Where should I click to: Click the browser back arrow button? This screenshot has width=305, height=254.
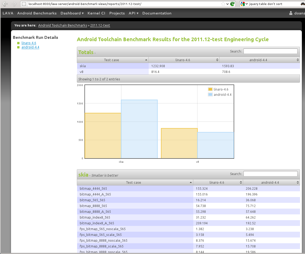(5, 4)
